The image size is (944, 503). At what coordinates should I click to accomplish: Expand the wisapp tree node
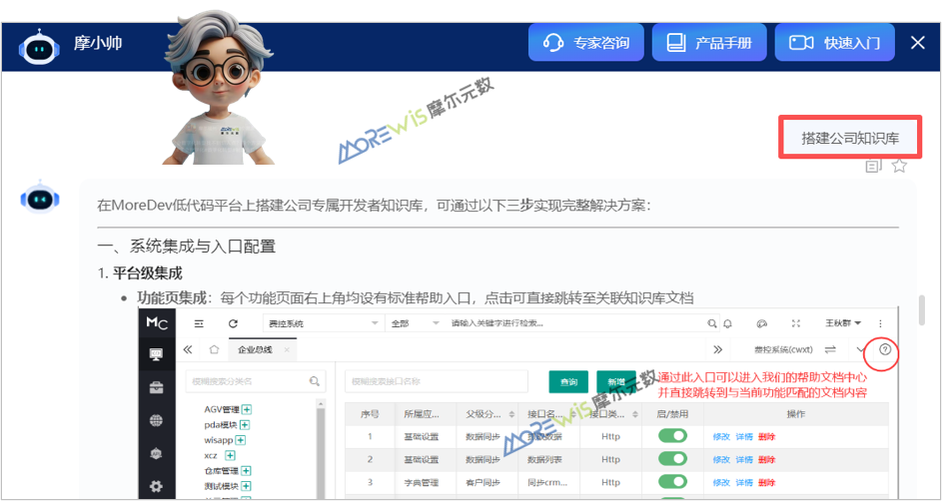click(240, 440)
